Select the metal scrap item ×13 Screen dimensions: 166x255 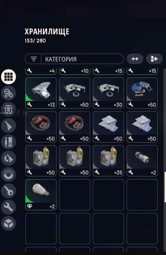41,93
